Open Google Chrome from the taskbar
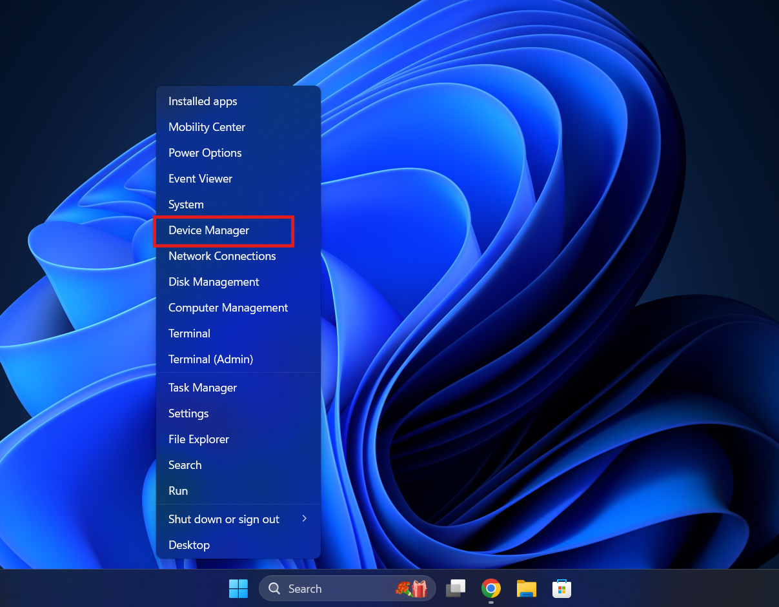Screen dimensions: 779x607 tap(491, 588)
